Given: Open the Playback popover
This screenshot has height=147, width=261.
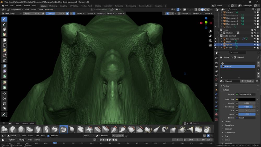Looking at the screenshot, I should (13, 140).
